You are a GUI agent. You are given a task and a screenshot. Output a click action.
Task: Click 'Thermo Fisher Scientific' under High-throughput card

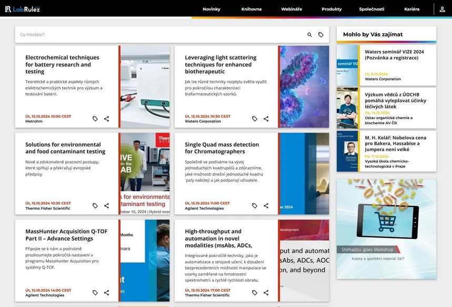click(207, 295)
